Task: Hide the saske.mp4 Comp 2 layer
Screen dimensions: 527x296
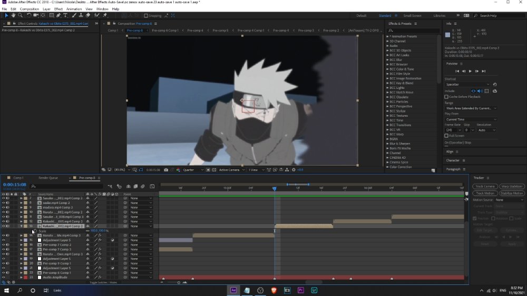Action: tap(3, 203)
